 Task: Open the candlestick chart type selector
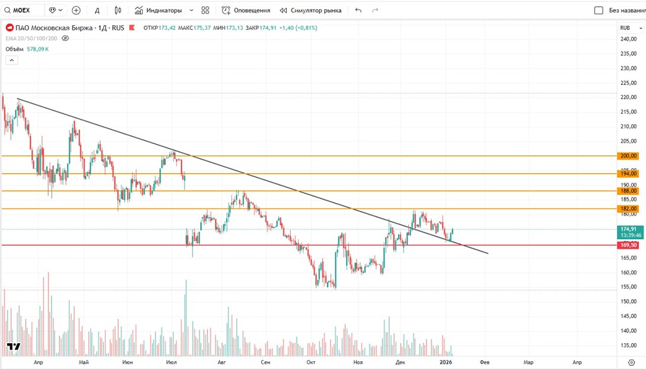point(118,10)
